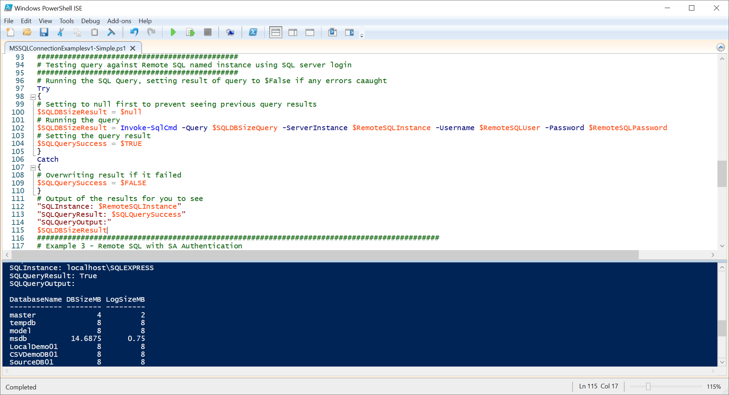Toggle Show Script Pane Top layout

(x=276, y=33)
